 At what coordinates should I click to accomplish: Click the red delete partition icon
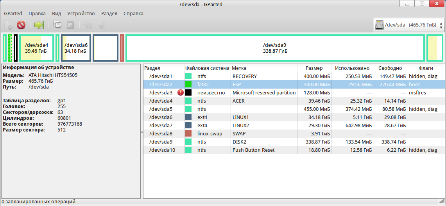pos(21,25)
